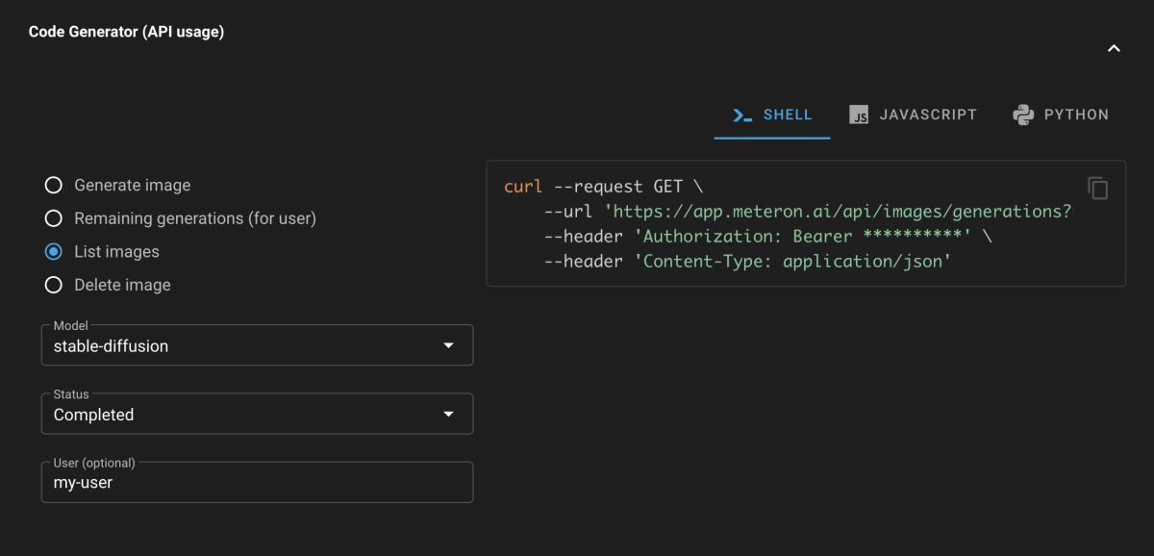The width and height of the screenshot is (1154, 556).
Task: Switch to the SHELL tab
Action: (x=772, y=115)
